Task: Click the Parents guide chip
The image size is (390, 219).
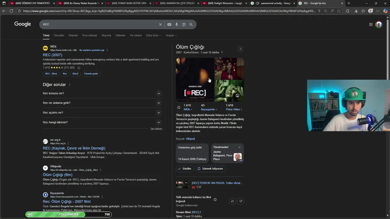Action: (x=91, y=74)
